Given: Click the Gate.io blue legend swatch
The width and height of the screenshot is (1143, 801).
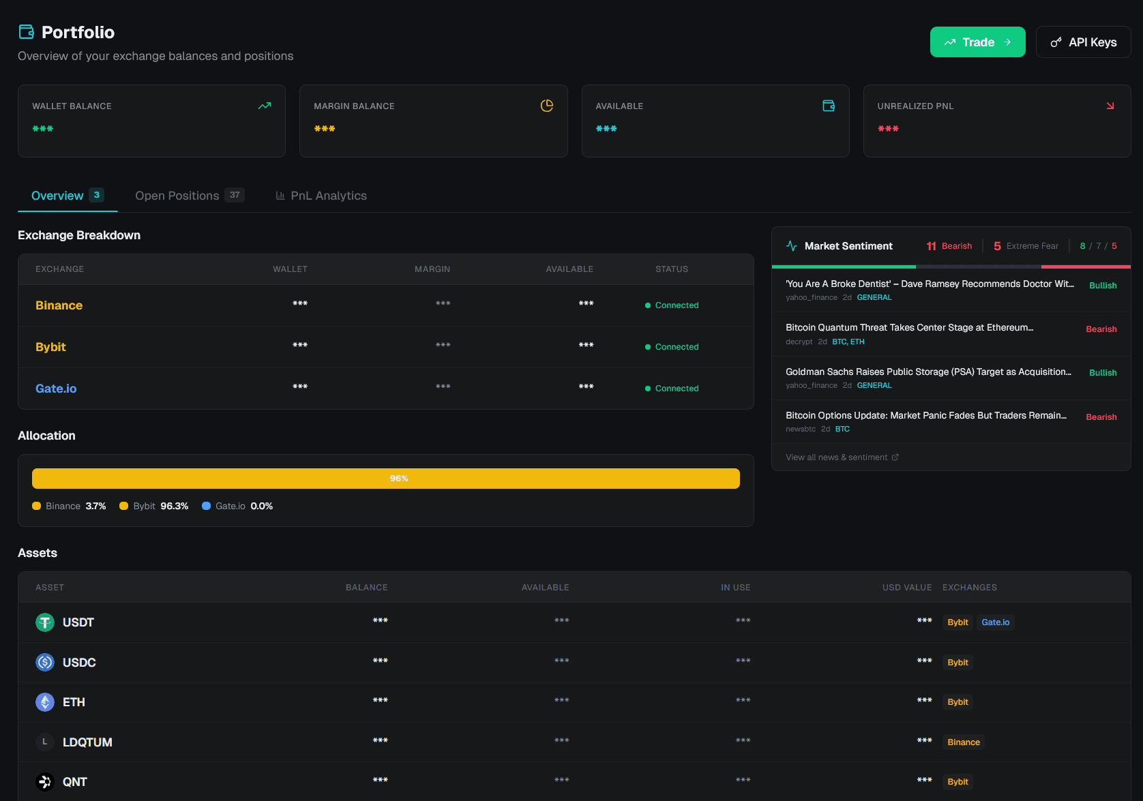Looking at the screenshot, I should click(206, 506).
